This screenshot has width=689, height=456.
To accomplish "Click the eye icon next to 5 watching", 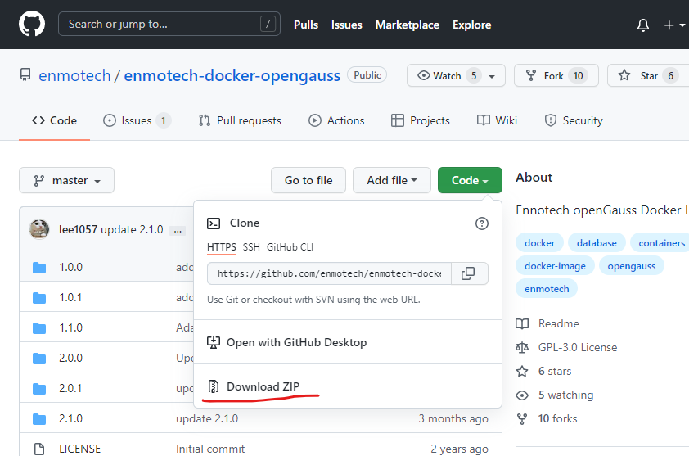I will 522,395.
